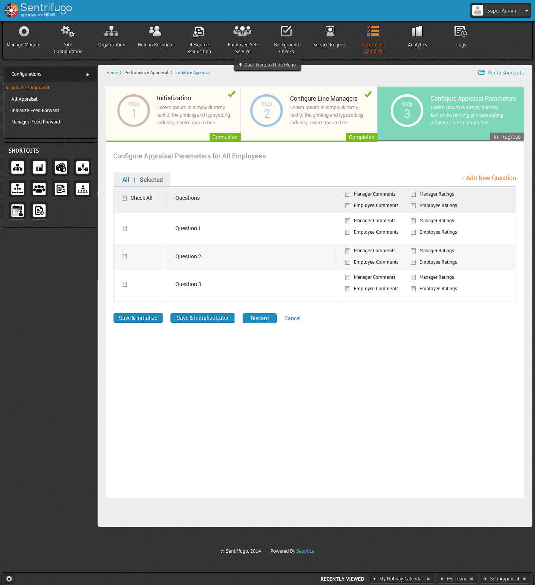Click the leader with team shortcut icon
This screenshot has width=535, height=585.
click(82, 189)
